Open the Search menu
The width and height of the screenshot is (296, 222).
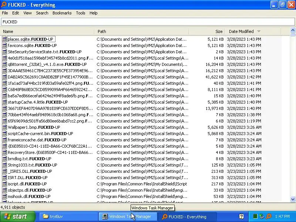click(42, 13)
